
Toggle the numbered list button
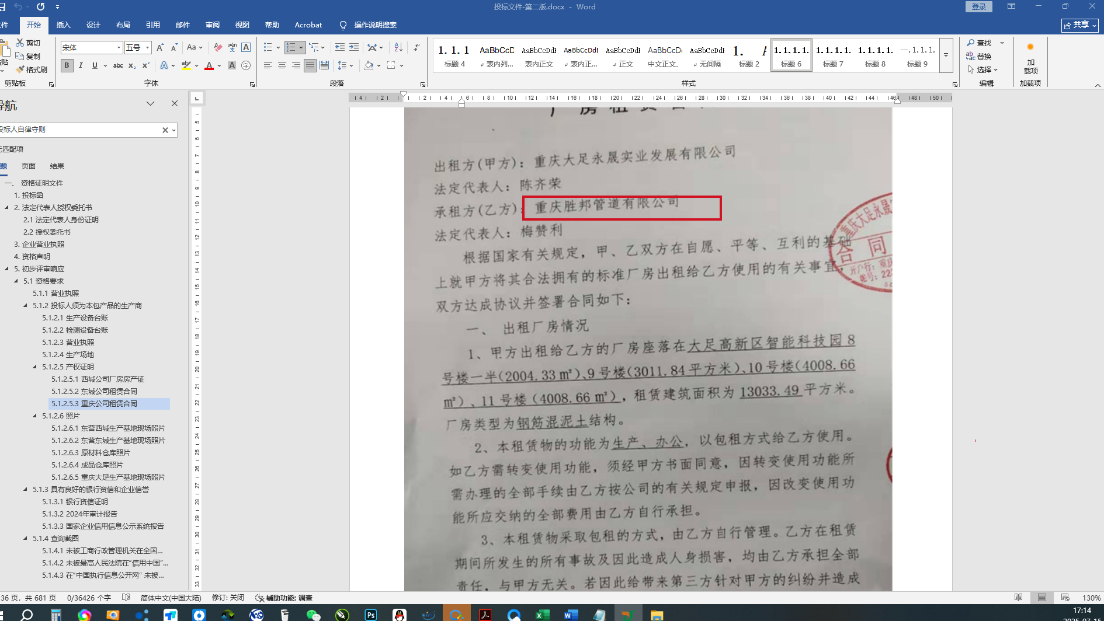pyautogui.click(x=291, y=47)
